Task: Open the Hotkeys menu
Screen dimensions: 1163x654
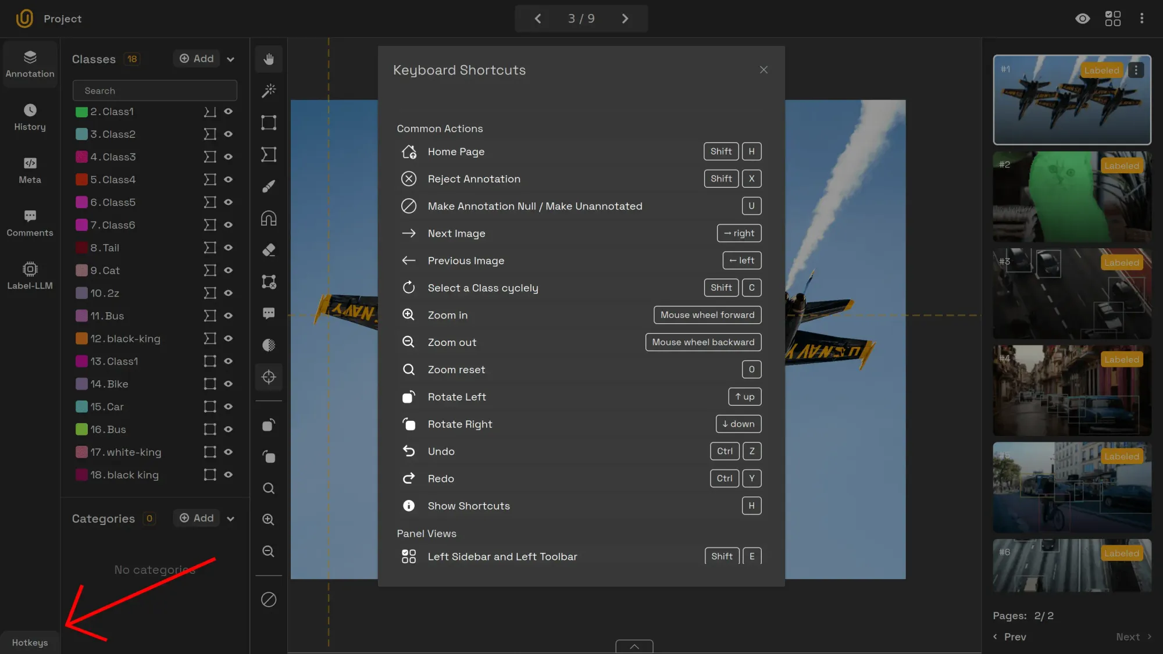Action: pos(28,642)
